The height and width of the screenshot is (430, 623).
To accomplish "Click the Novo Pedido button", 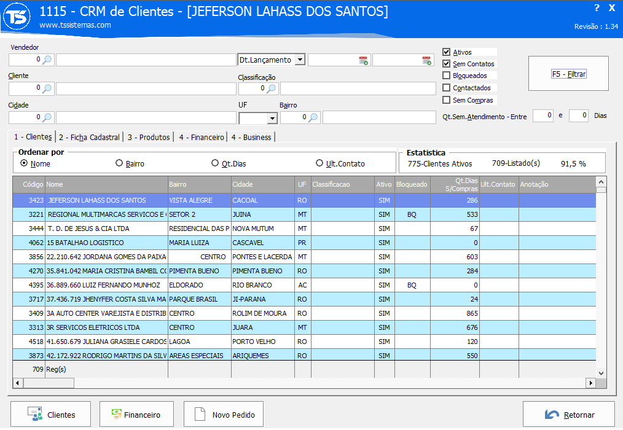I will (x=224, y=415).
